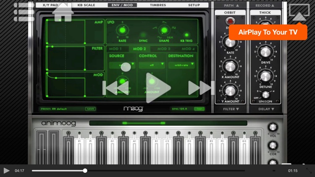The image size is (315, 177).
Task: Set the UNISON selector knob
Action: pyautogui.click(x=265, y=95)
